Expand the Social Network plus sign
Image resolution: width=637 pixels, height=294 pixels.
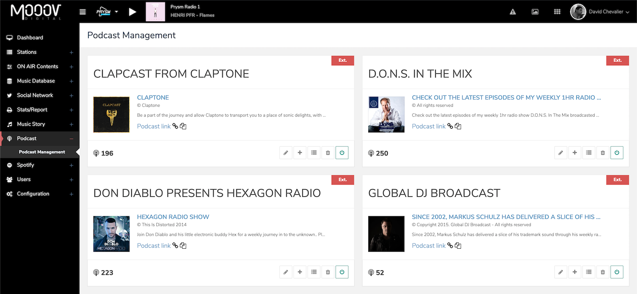(x=71, y=96)
